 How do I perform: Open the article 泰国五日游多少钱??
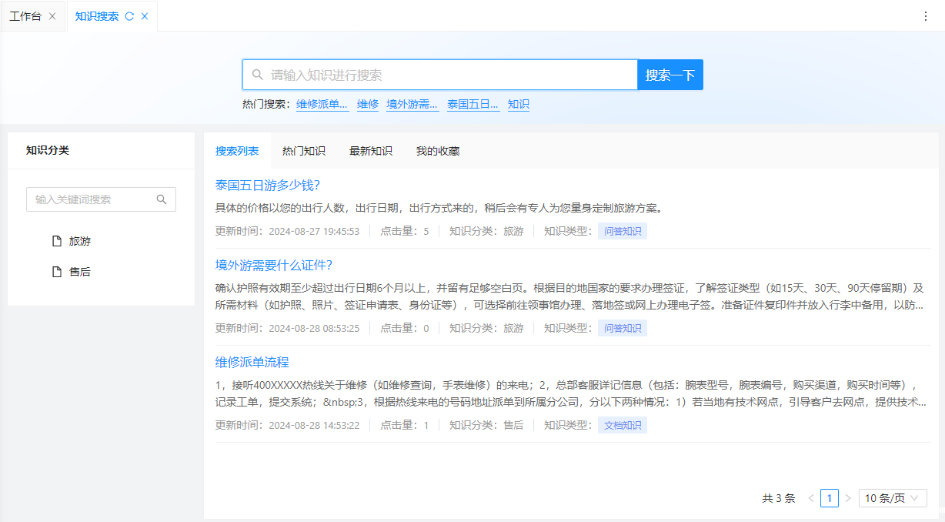[267, 185]
